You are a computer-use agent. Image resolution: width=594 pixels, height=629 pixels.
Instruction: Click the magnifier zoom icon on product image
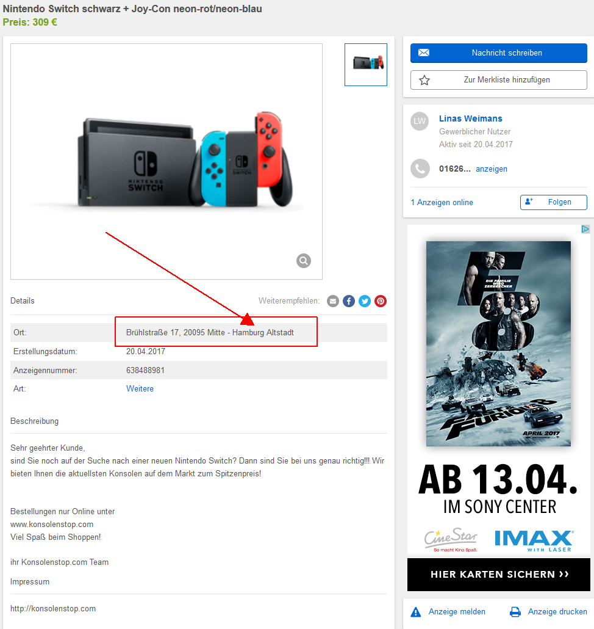[x=304, y=261]
